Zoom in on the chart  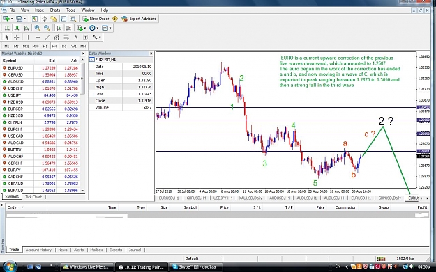click(37, 28)
